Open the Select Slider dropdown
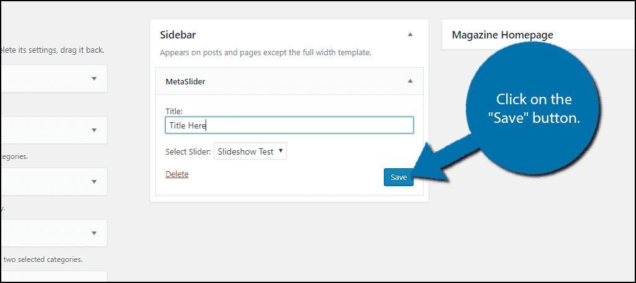 (250, 151)
